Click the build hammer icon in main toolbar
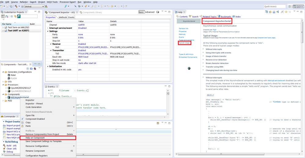 tap(16, 6)
